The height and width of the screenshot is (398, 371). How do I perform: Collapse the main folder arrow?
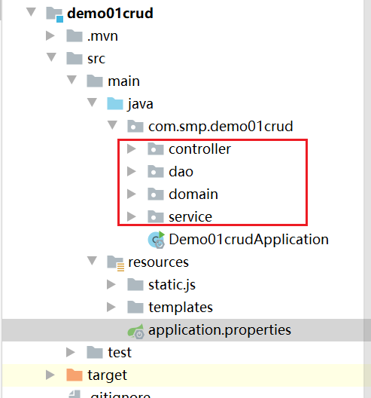coord(71,80)
